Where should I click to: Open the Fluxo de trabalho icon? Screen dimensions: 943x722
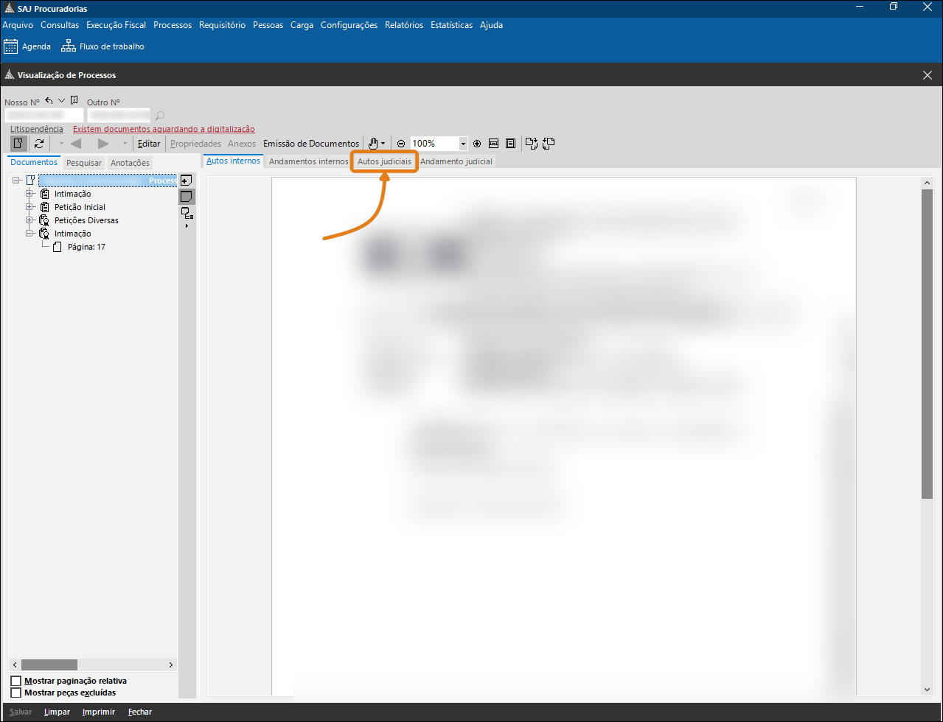tap(69, 46)
